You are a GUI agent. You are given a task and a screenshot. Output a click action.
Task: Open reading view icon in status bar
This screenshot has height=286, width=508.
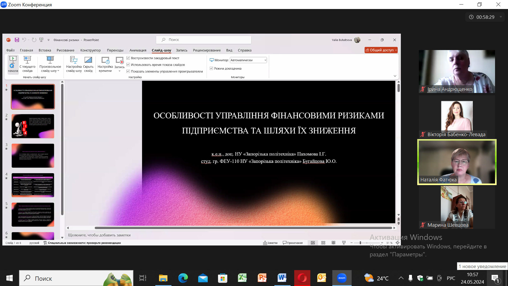[x=333, y=243]
